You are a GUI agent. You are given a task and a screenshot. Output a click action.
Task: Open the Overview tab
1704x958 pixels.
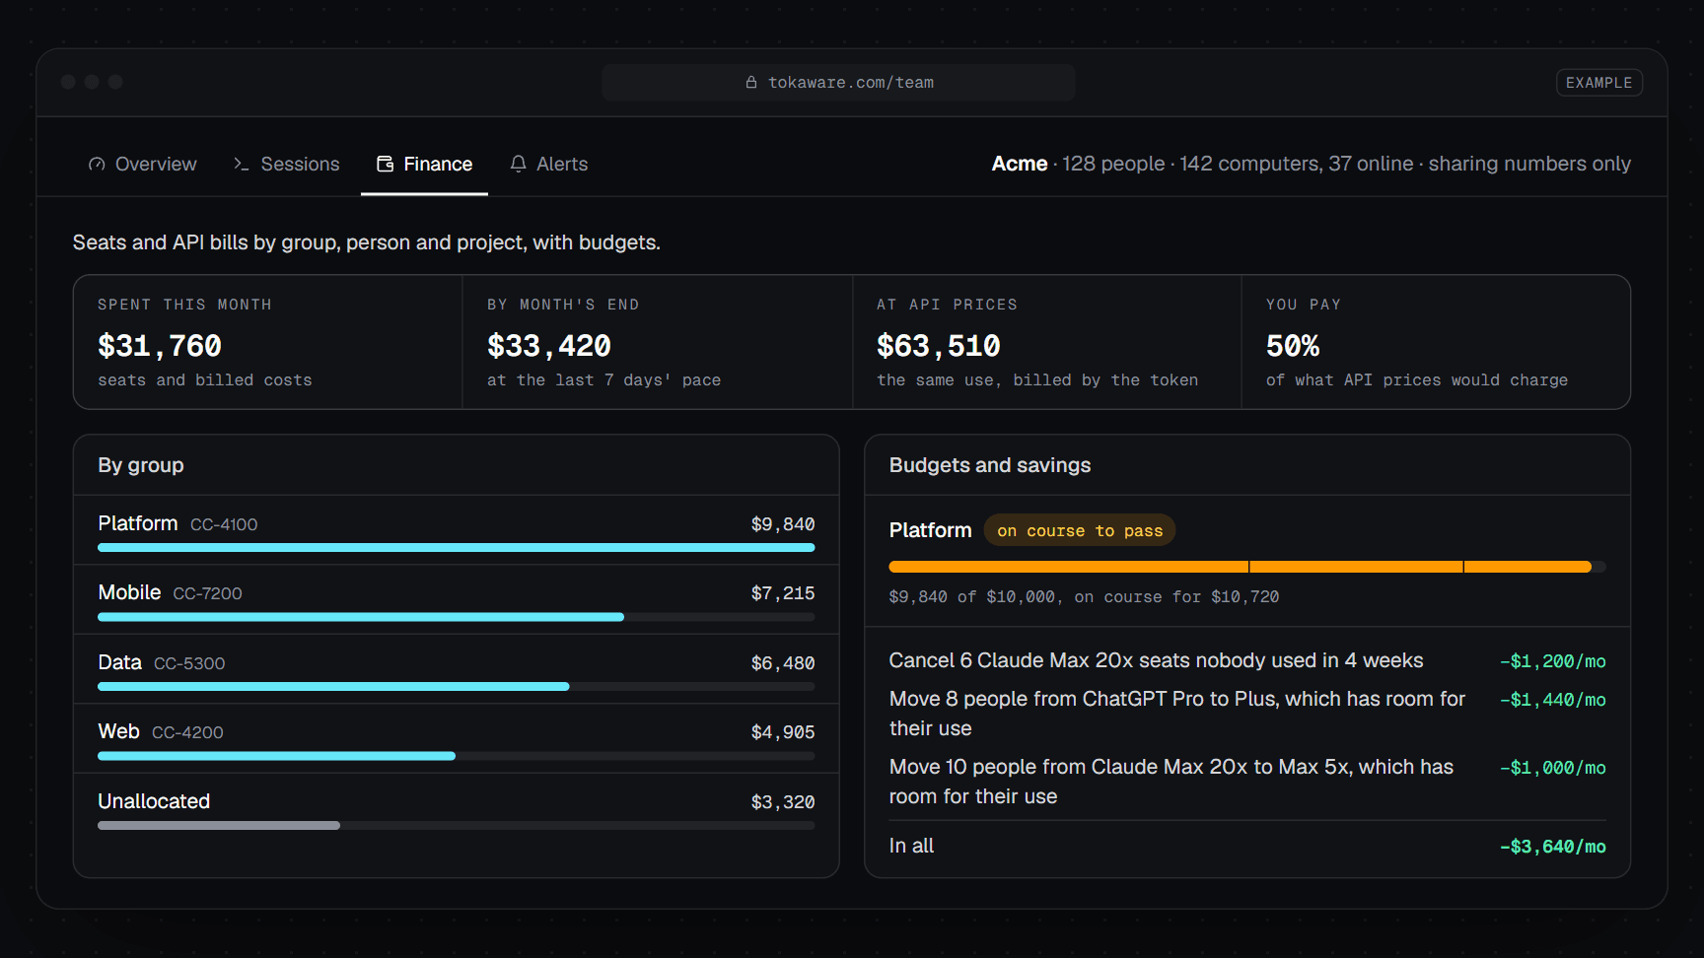(x=142, y=165)
